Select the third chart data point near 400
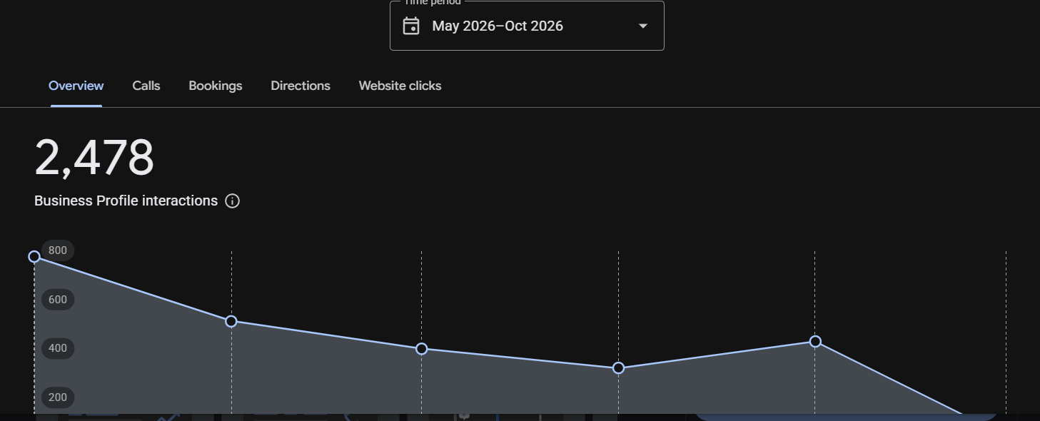 pyautogui.click(x=422, y=349)
